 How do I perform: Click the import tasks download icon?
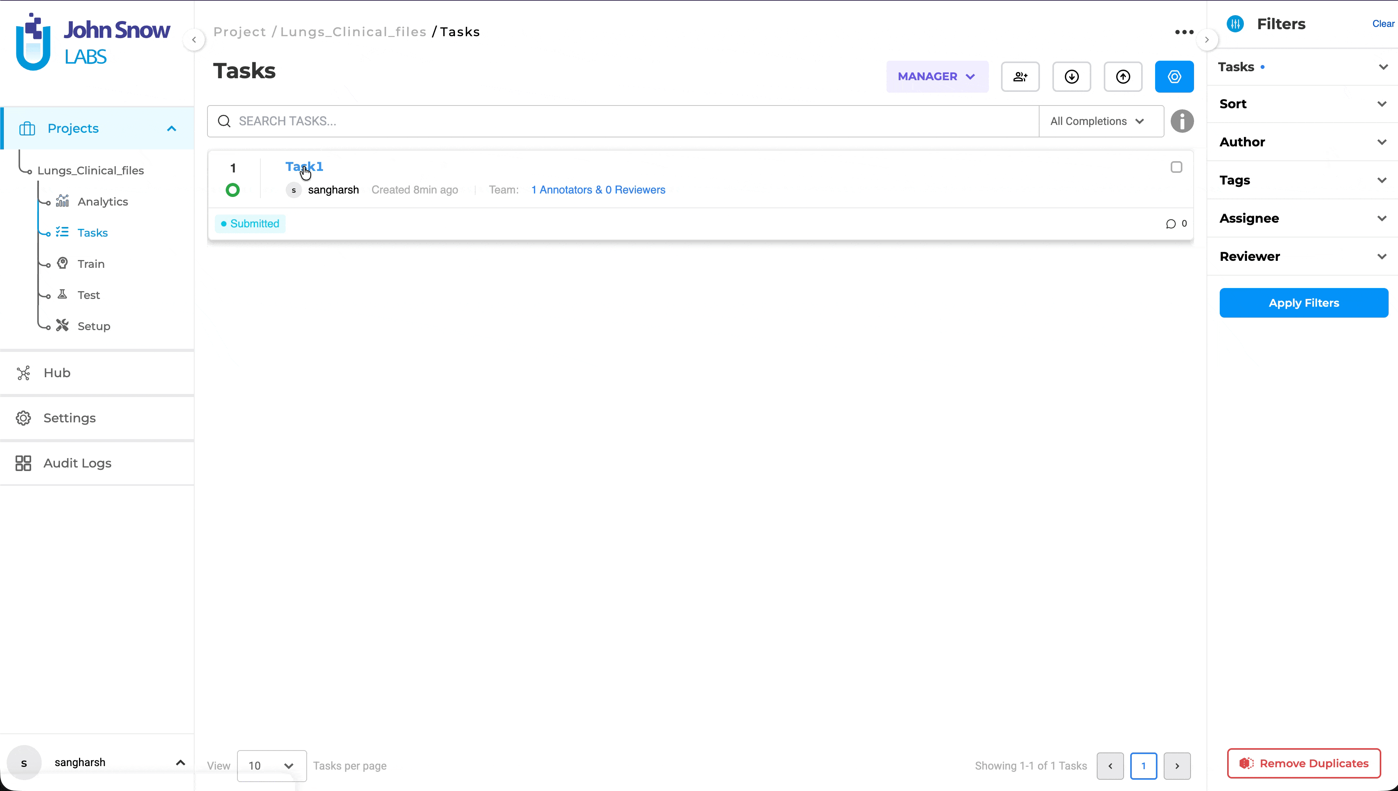coord(1071,77)
